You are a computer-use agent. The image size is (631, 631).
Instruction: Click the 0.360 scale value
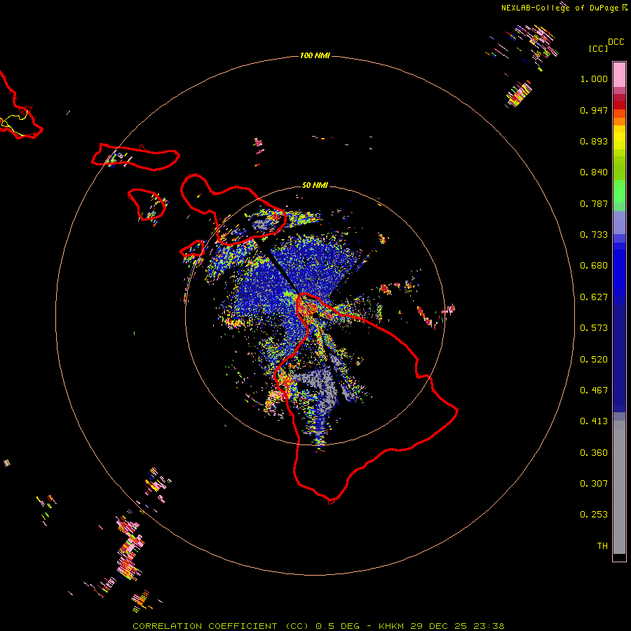coord(594,453)
